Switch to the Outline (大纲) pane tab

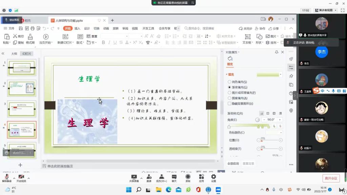click(14, 54)
